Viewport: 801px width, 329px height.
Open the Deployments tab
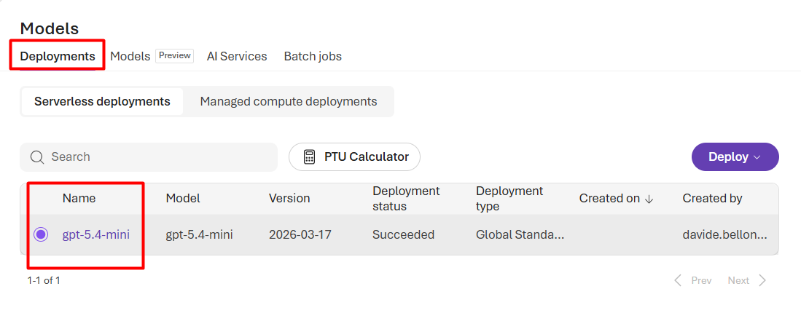[x=58, y=56]
